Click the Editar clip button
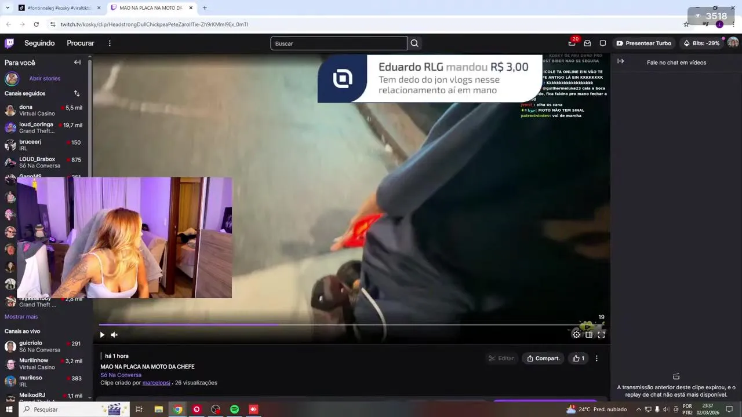The width and height of the screenshot is (742, 417). [x=501, y=359]
